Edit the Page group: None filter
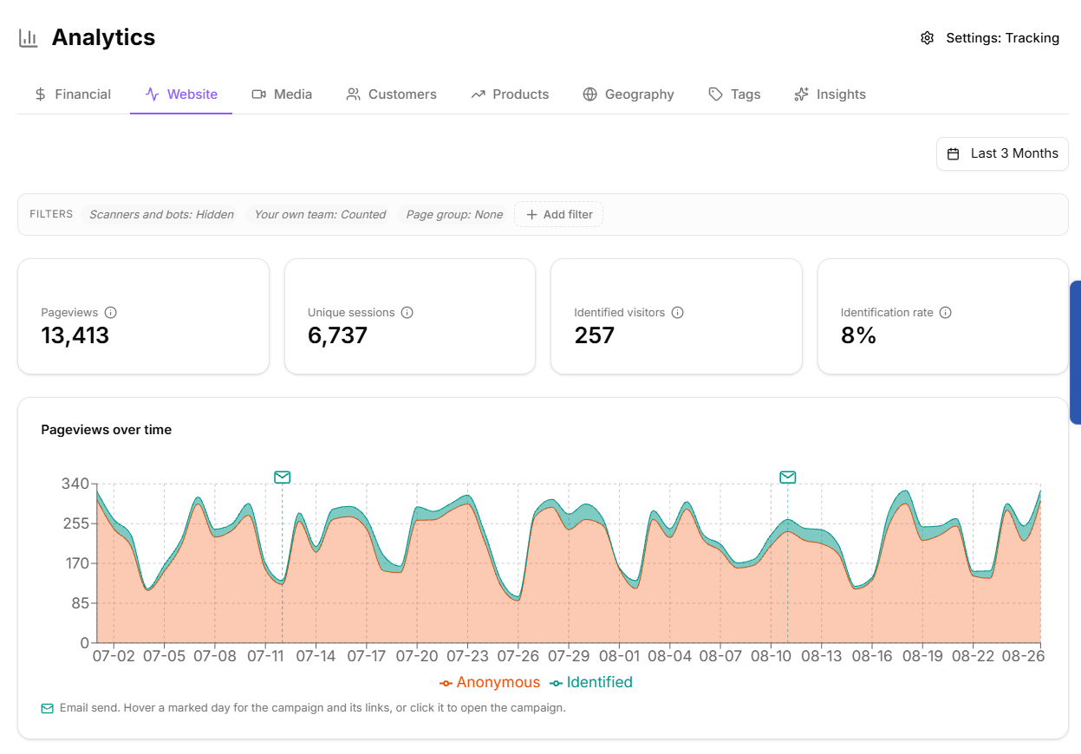The height and width of the screenshot is (754, 1081). (x=454, y=215)
